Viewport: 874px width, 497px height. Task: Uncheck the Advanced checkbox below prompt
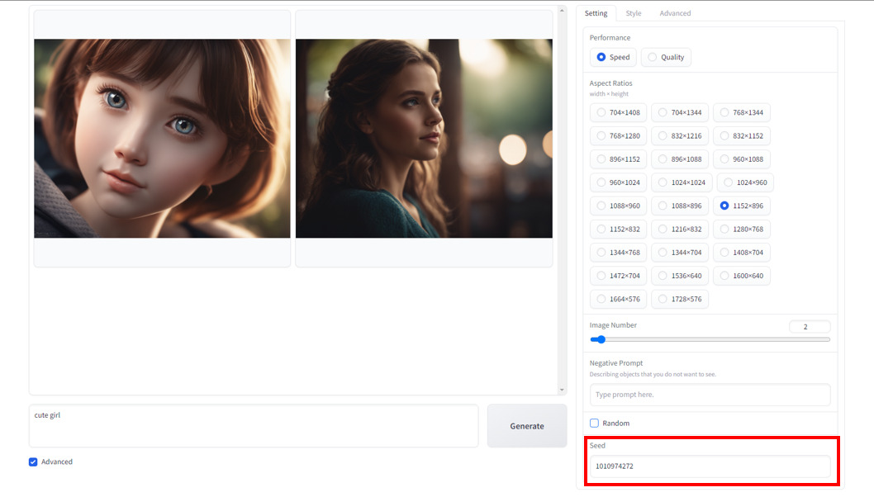click(x=33, y=462)
